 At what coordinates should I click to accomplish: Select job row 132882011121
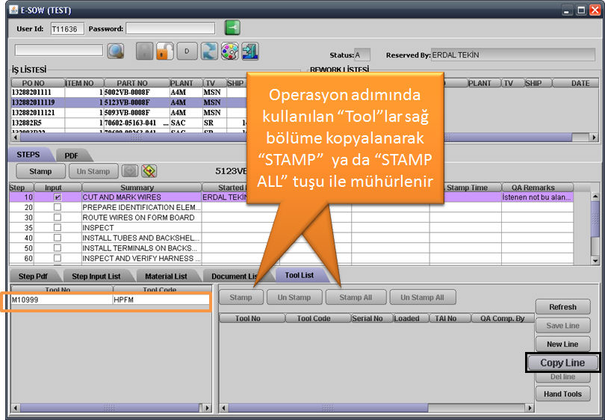tap(128, 112)
